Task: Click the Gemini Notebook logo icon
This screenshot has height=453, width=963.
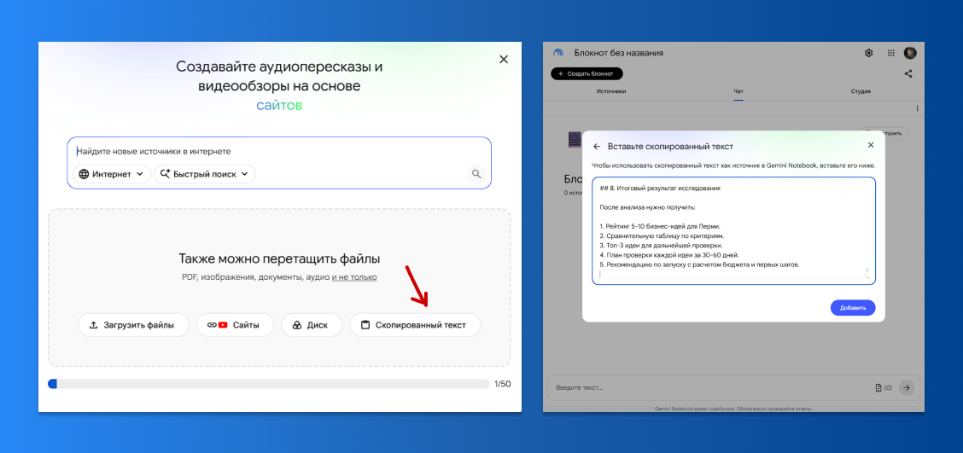Action: click(557, 53)
